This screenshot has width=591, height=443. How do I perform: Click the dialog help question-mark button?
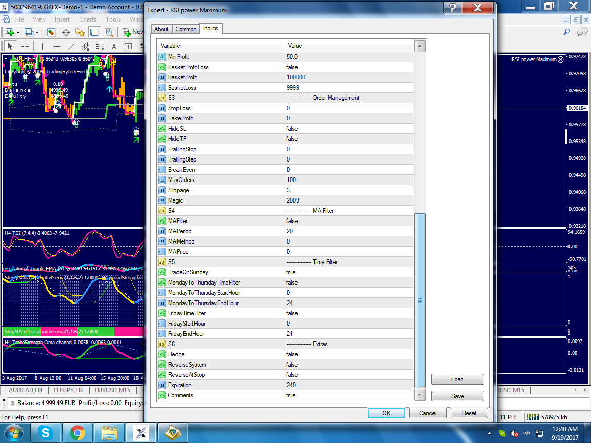click(x=452, y=8)
